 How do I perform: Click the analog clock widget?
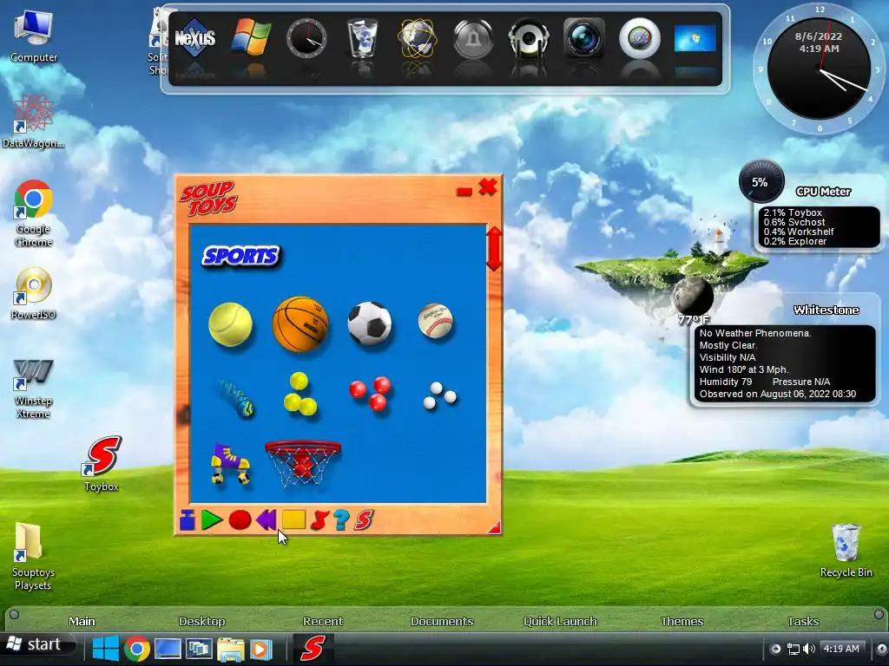click(819, 68)
